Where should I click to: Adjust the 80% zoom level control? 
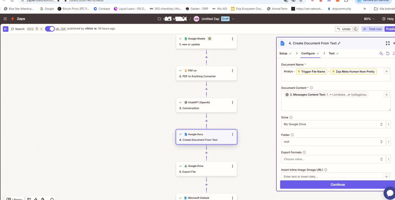[x=369, y=19]
